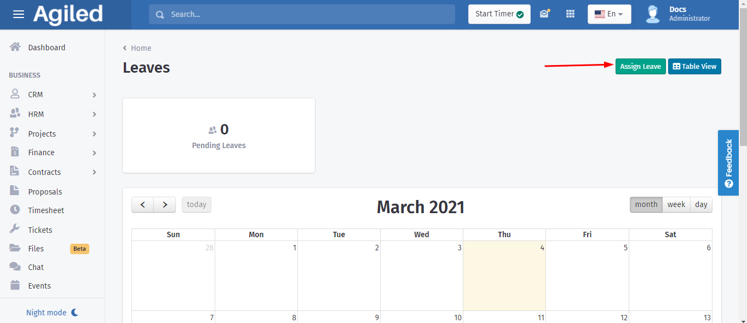The height and width of the screenshot is (323, 747).
Task: Click the Assign Leave button
Action: [640, 66]
